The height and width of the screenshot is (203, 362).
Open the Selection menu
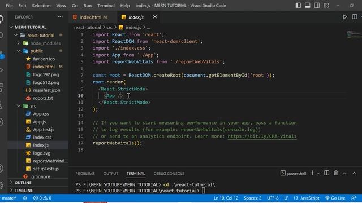(41, 6)
